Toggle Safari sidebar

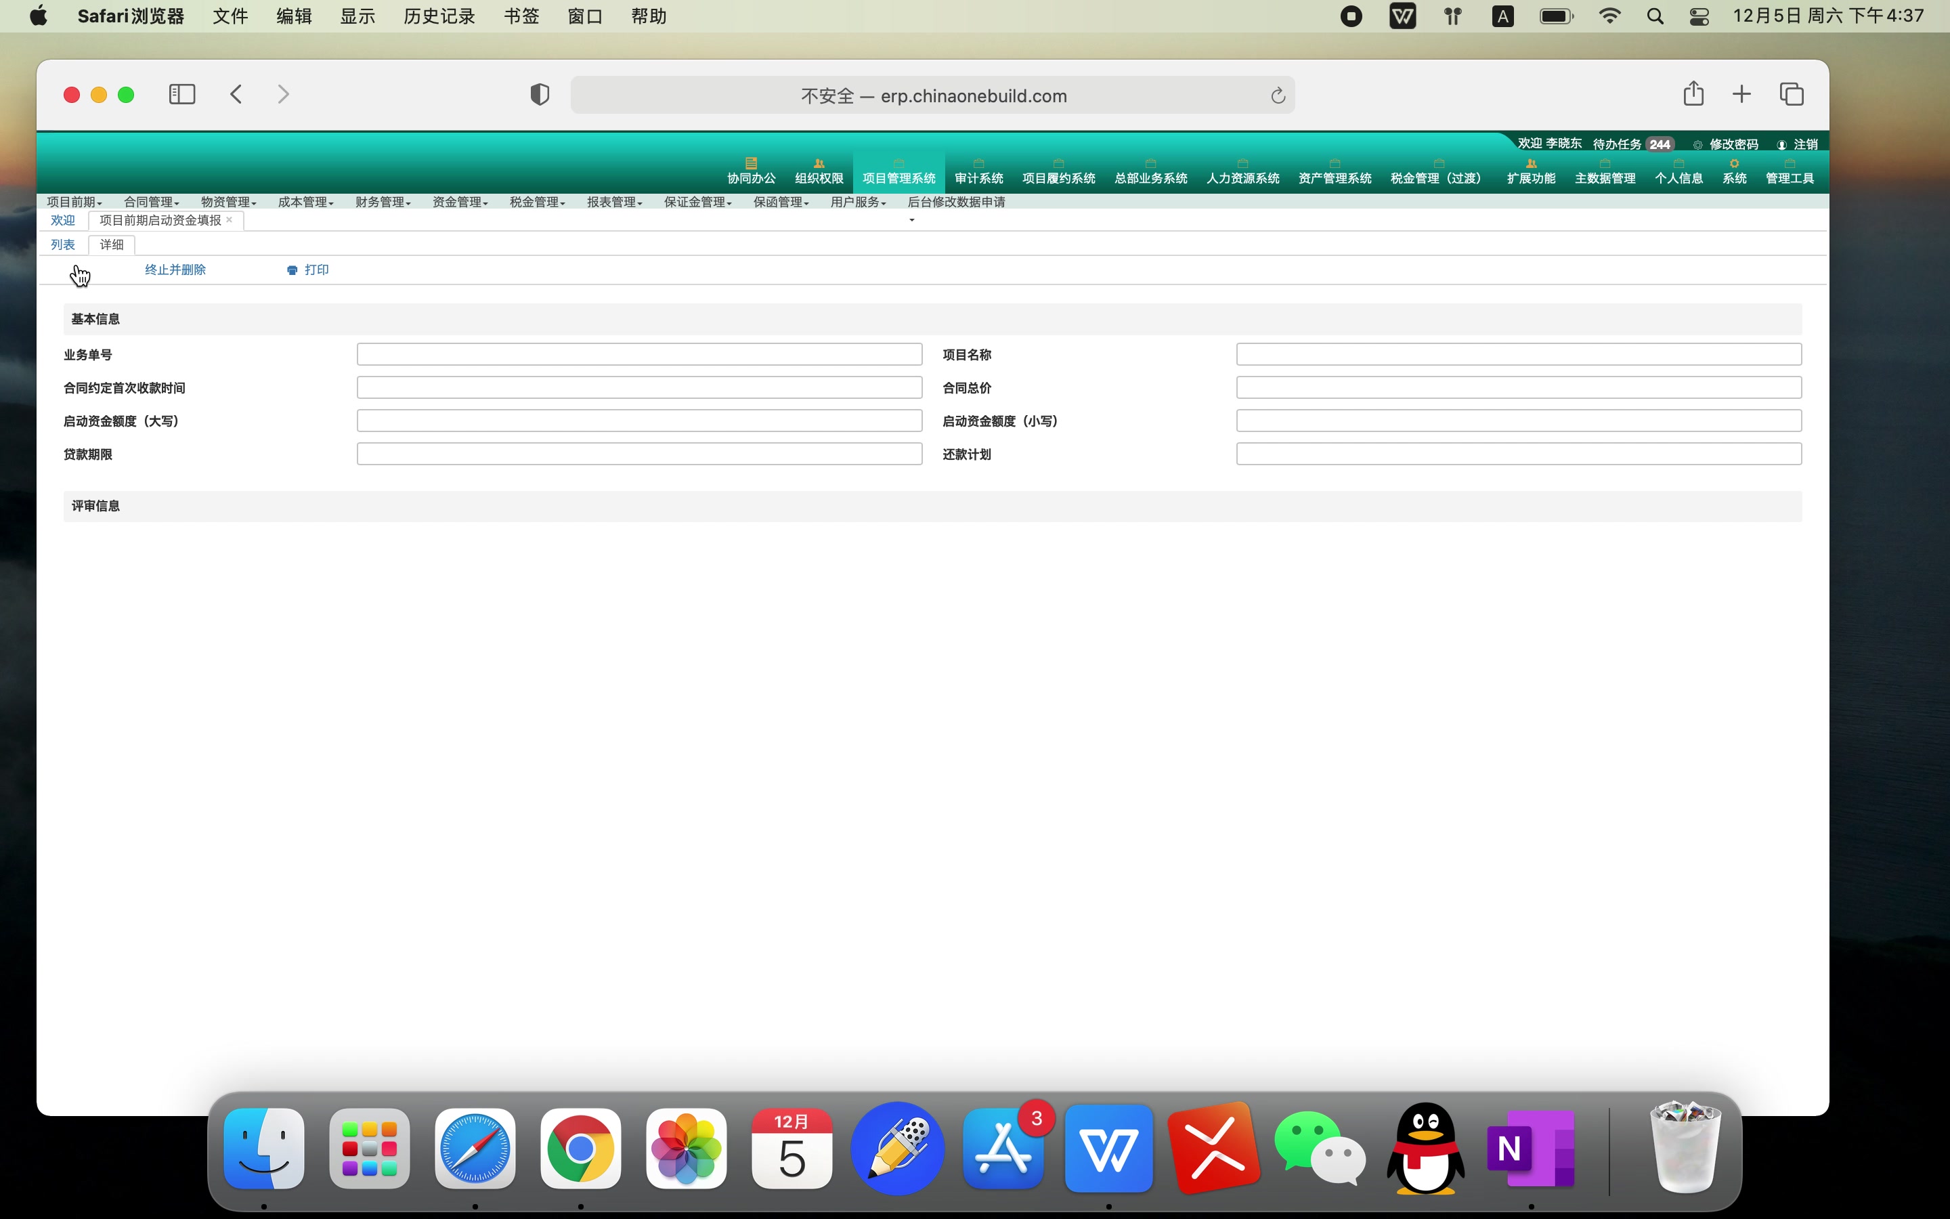(182, 94)
